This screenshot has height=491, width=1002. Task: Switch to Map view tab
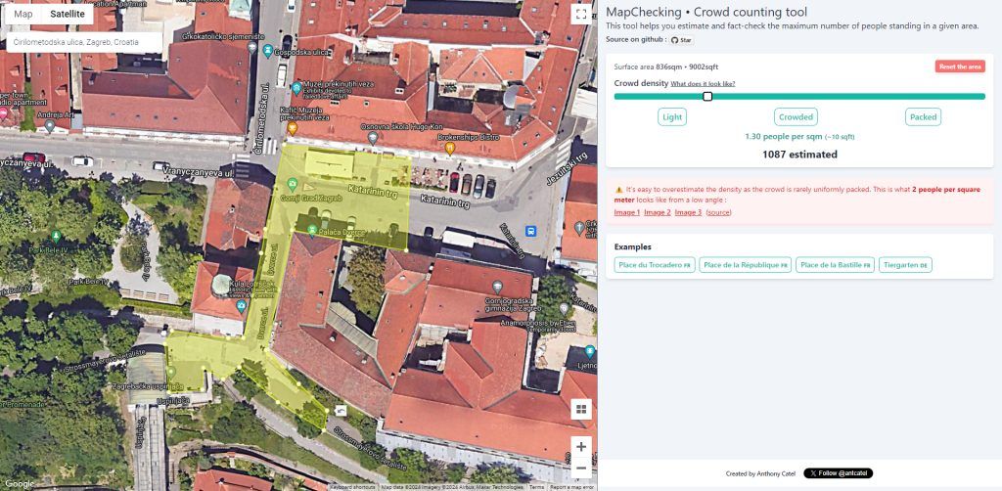point(23,14)
